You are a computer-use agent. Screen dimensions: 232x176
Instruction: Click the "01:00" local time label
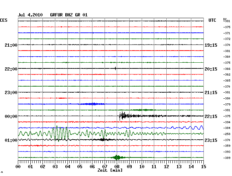[x=11, y=140]
